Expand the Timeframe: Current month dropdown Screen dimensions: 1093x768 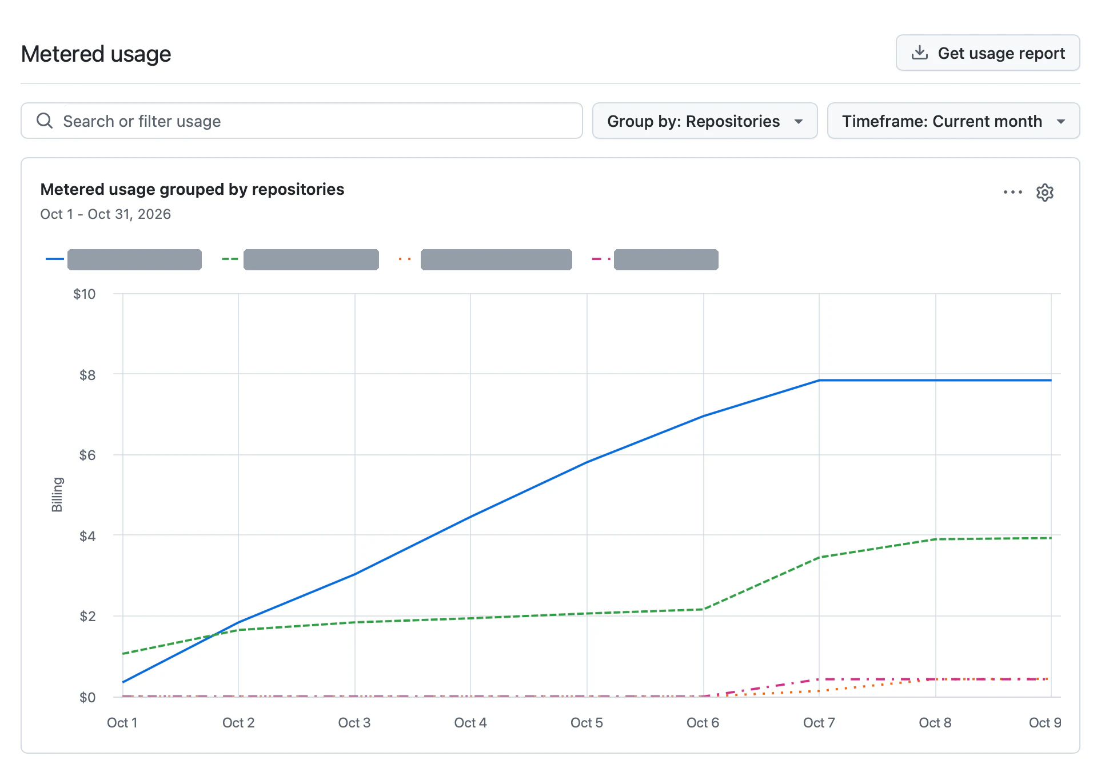954,121
